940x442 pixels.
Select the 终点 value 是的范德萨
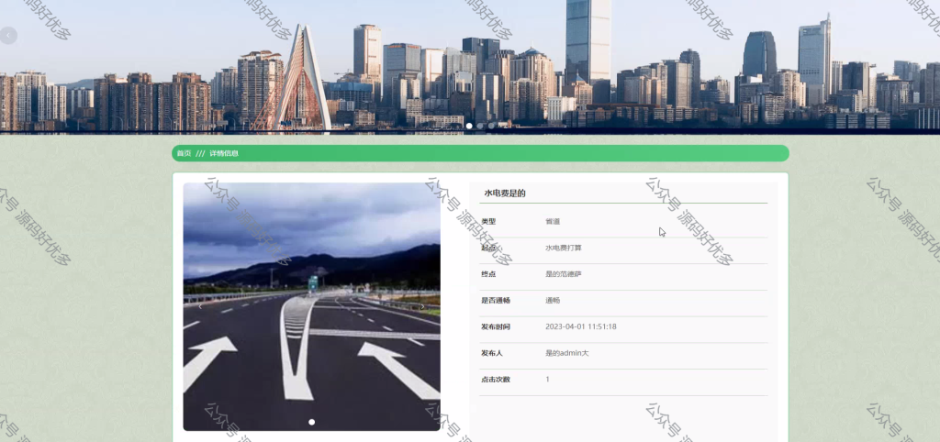tap(564, 274)
